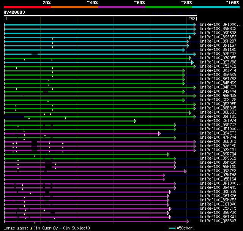Click the green C6T974 alignment bar
This screenshot has height=231, width=243.
pos(69,121)
